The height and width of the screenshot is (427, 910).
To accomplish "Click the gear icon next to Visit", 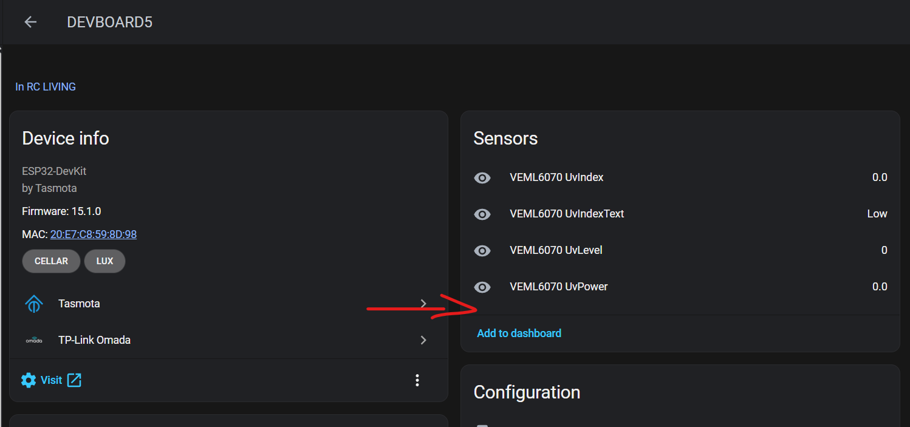I will point(29,380).
